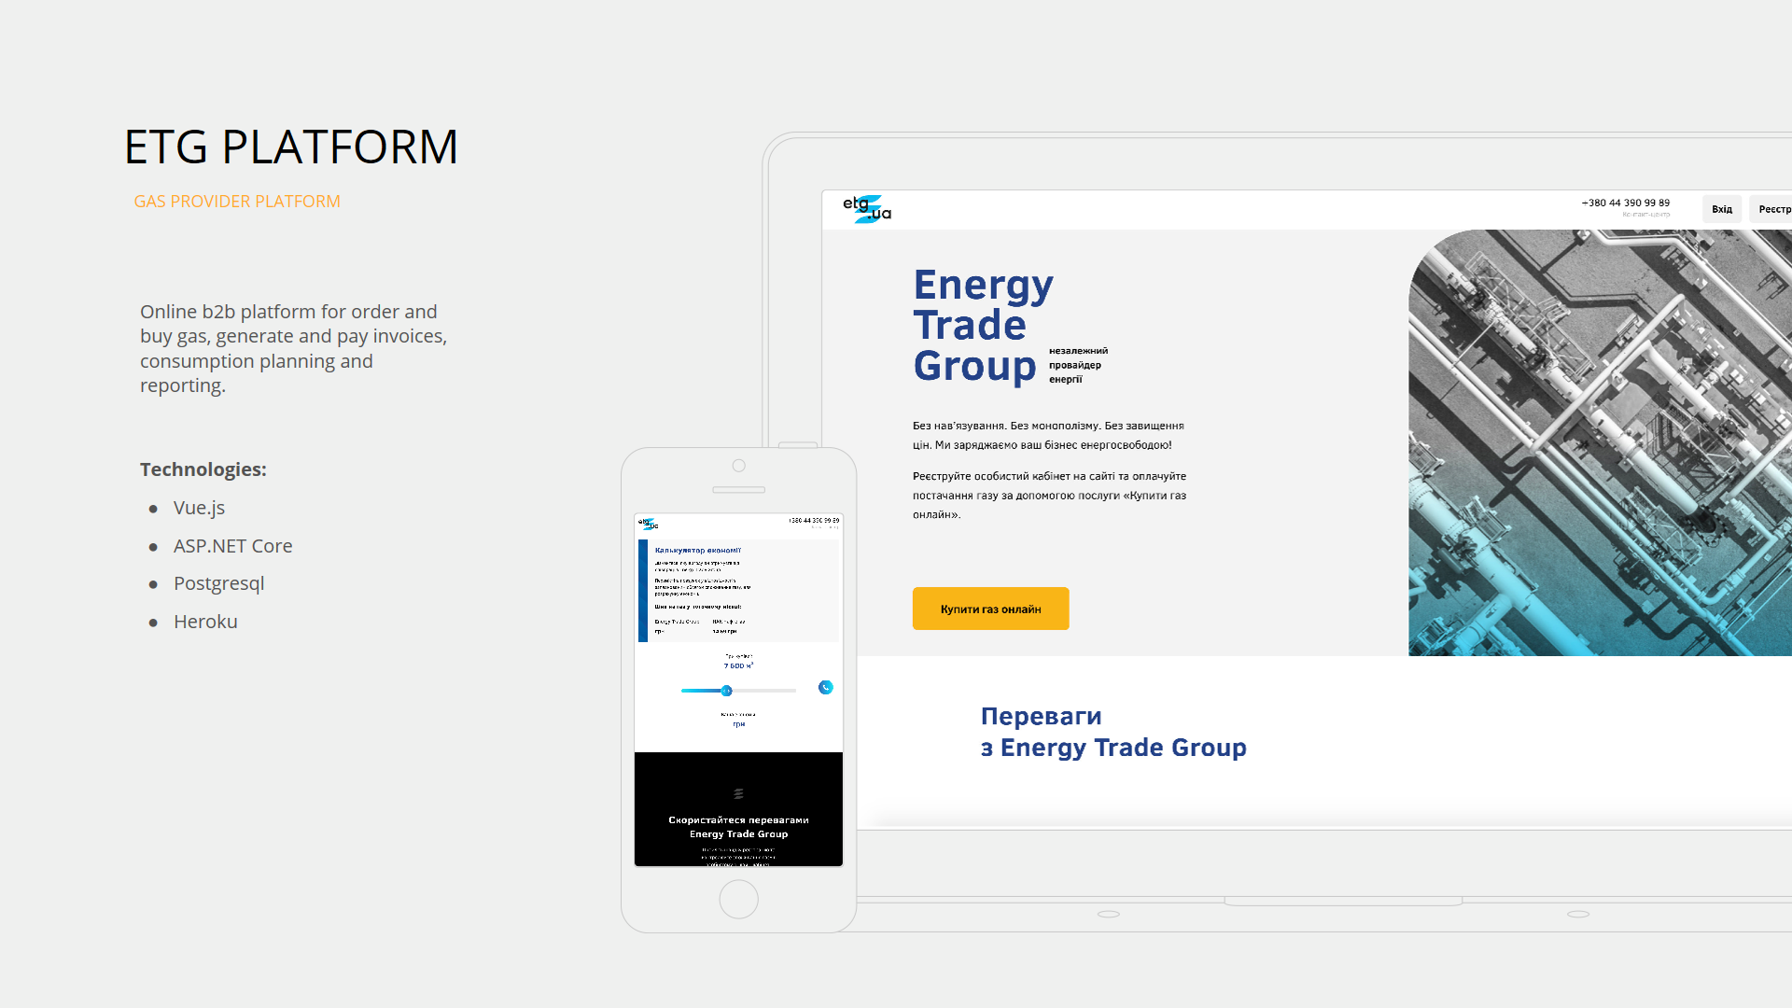Click the Калькулятор економії heading on mobile
The height and width of the screenshot is (1008, 1792).
coord(698,551)
